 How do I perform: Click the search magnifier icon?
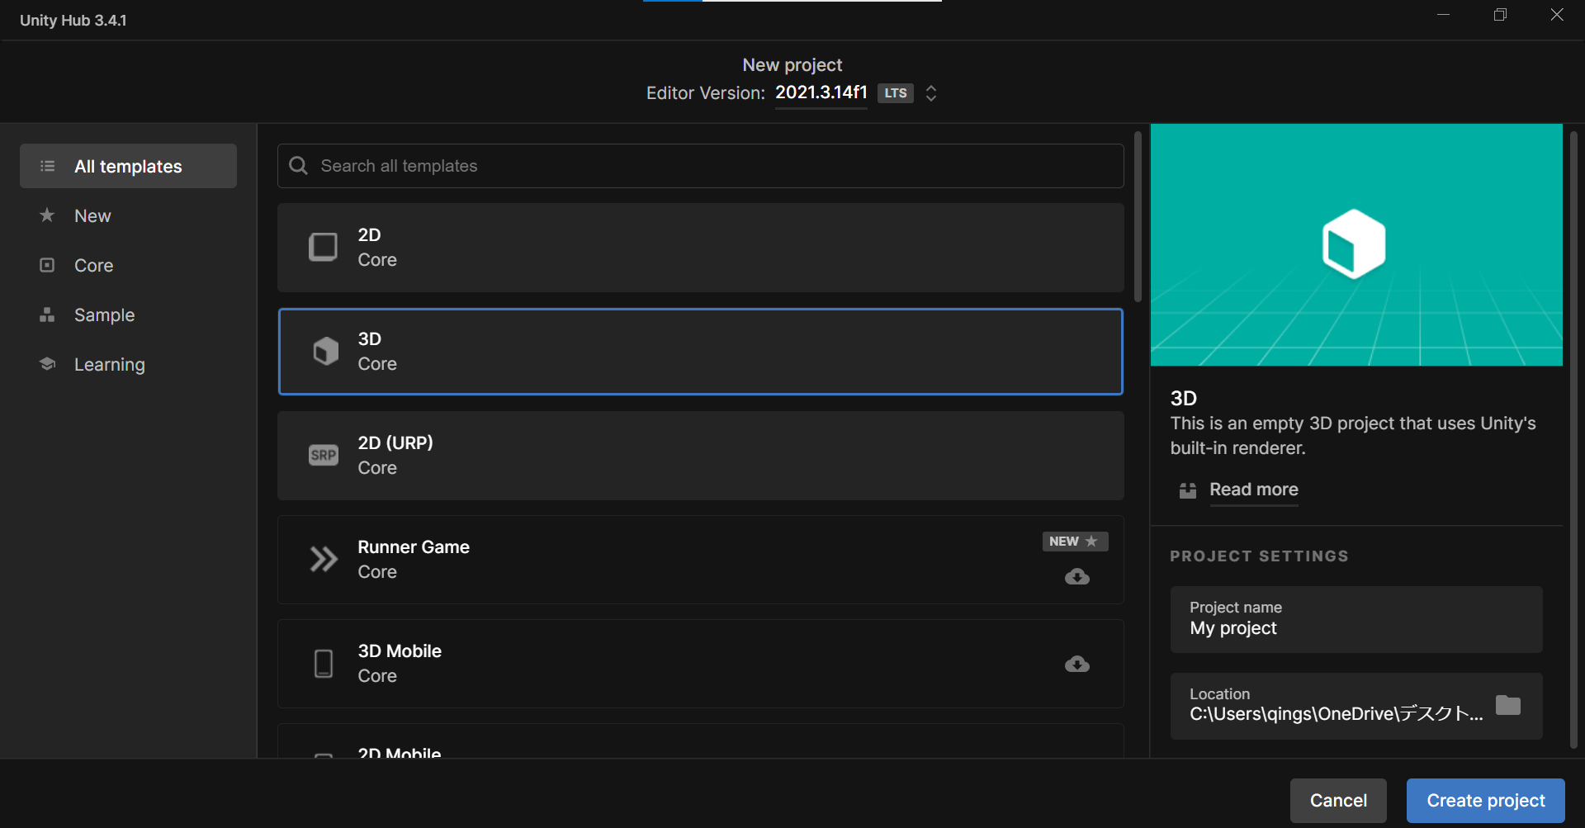[298, 166]
